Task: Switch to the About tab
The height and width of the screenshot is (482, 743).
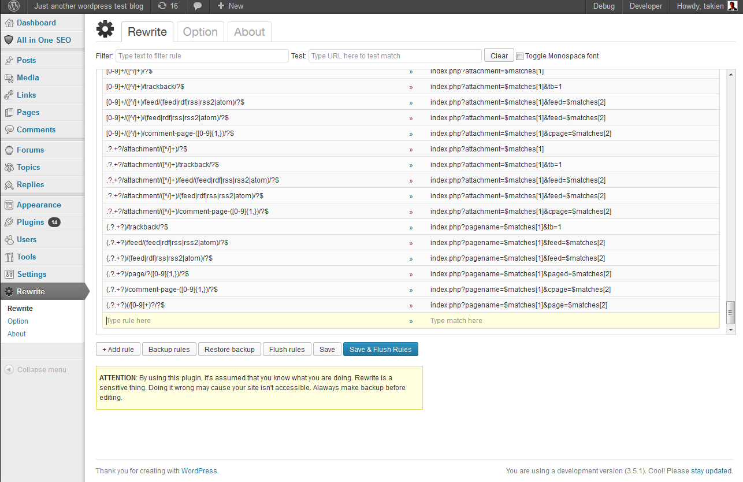Action: tap(249, 32)
